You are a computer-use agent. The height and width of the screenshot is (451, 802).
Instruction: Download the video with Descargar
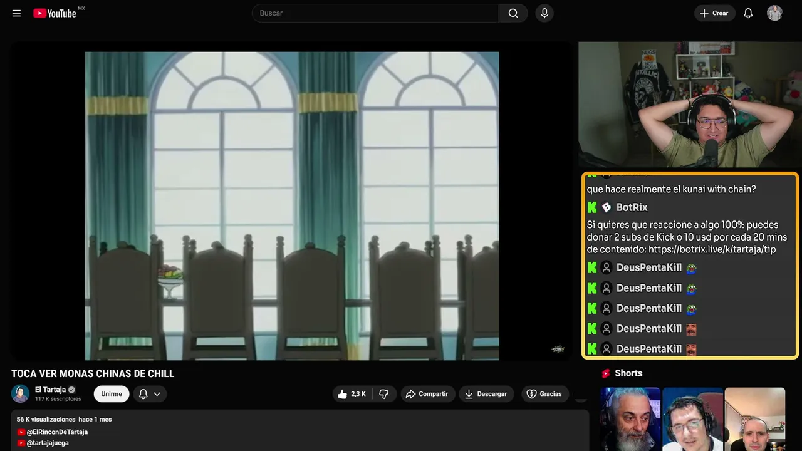point(486,394)
